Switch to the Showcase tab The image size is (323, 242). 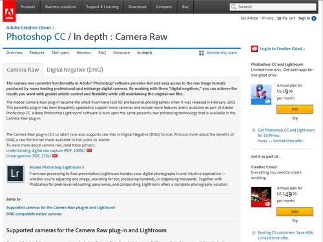pyautogui.click(x=121, y=53)
